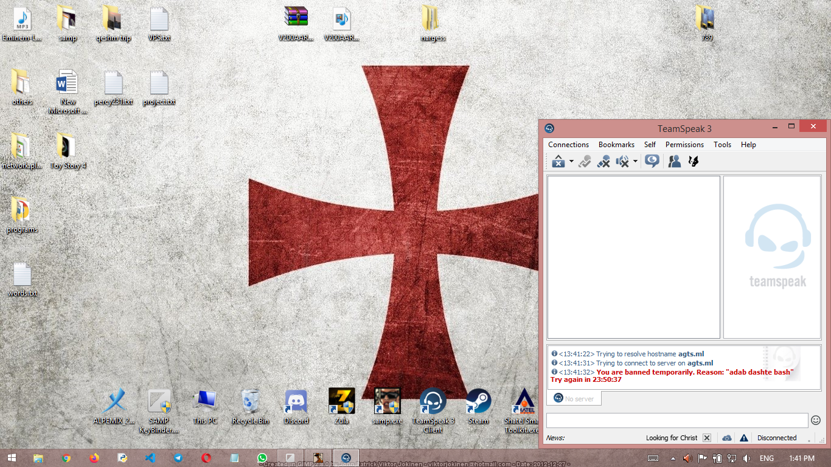Select the words.txt file
This screenshot has width=831, height=467.
point(23,280)
